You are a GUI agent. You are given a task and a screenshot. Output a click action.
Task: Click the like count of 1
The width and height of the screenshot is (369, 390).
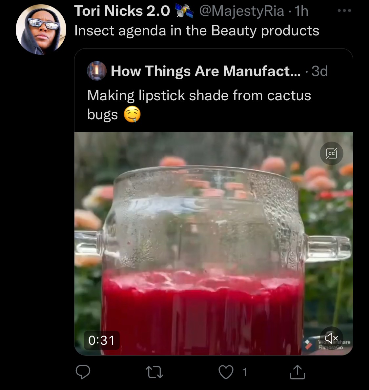click(x=245, y=372)
